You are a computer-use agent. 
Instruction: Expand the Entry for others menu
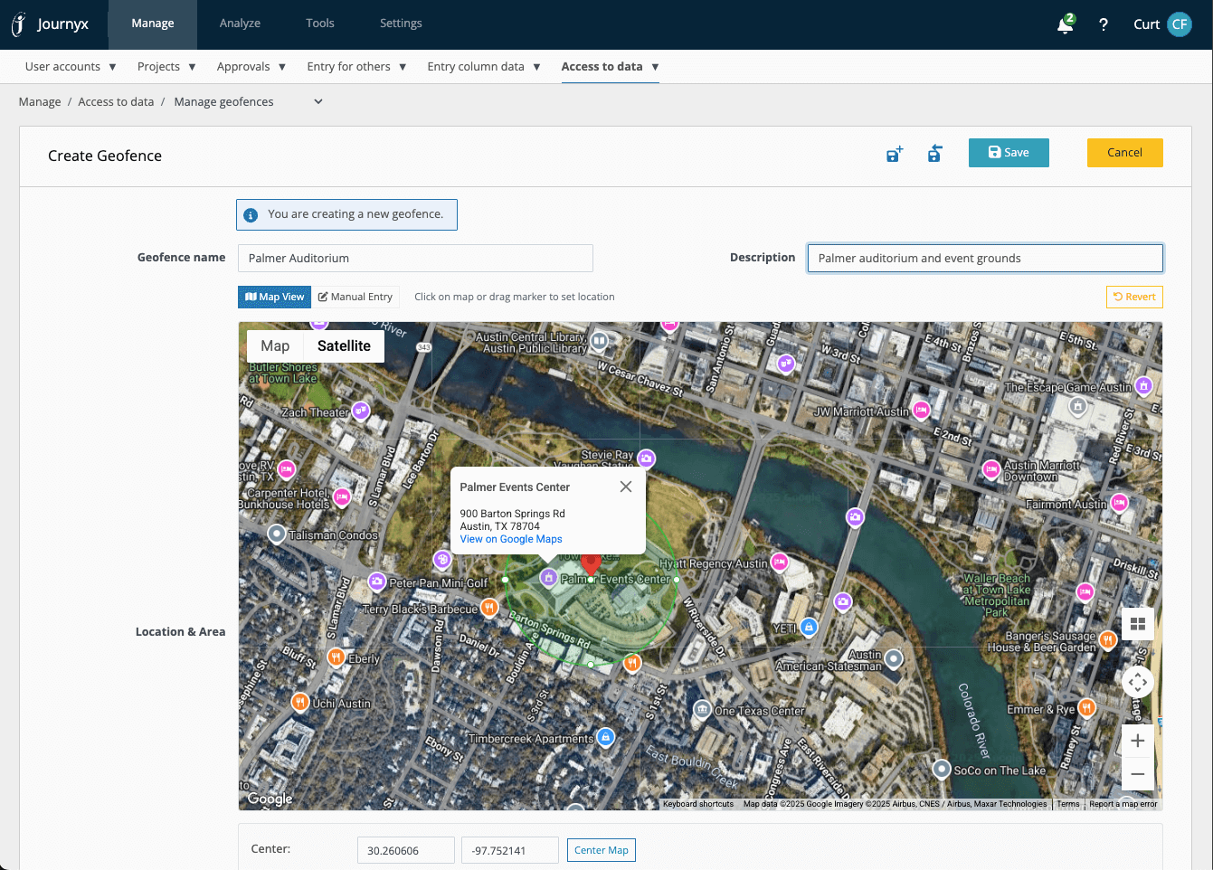(356, 66)
